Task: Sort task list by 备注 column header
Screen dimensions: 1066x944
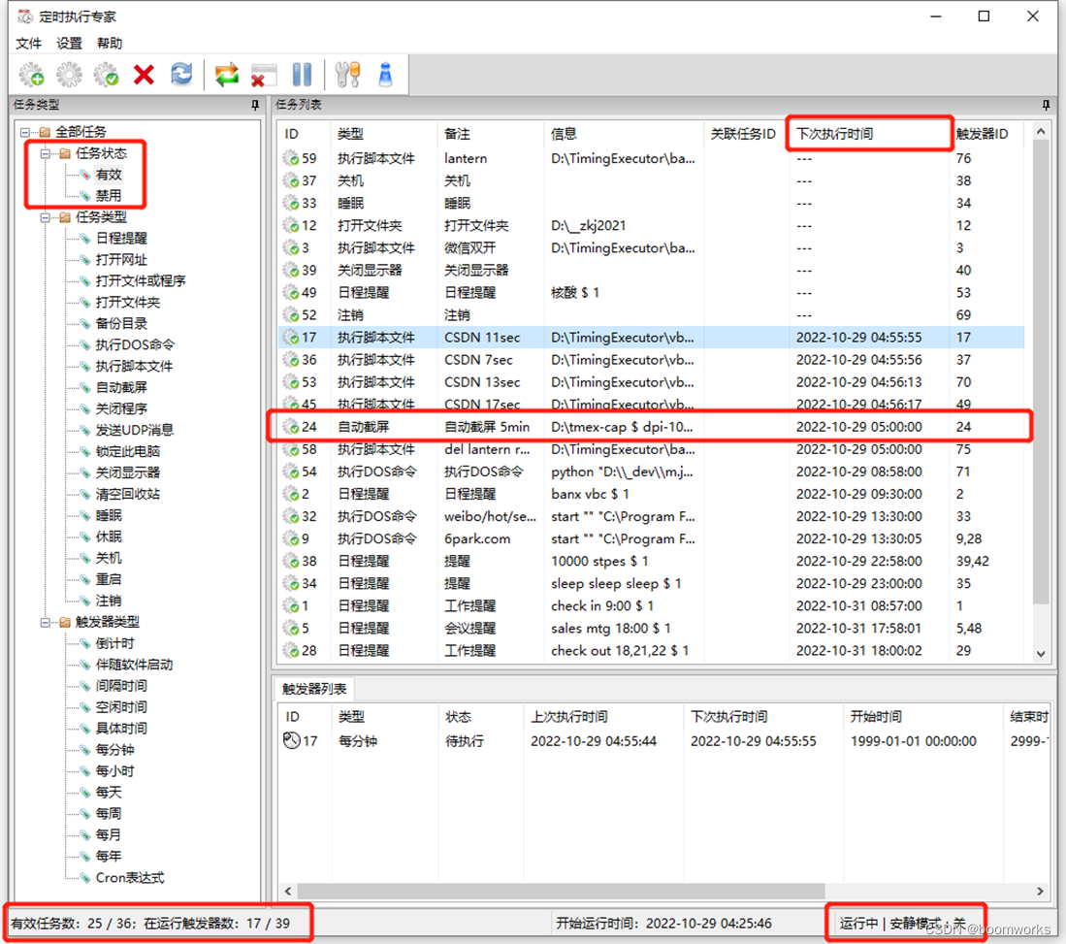Action: 490,134
